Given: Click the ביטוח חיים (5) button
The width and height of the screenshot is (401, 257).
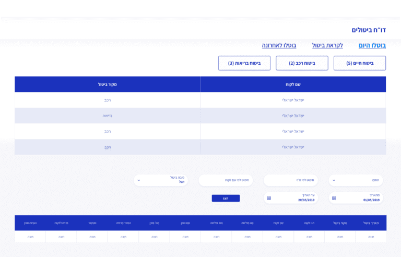Looking at the screenshot, I should (360, 63).
